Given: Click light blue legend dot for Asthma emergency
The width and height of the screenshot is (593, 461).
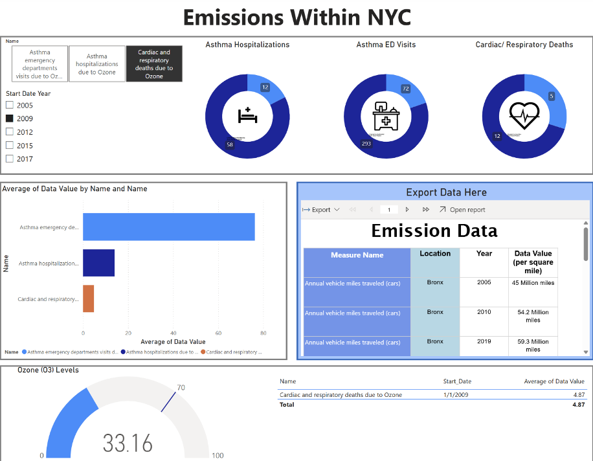Looking at the screenshot, I should click(x=24, y=352).
